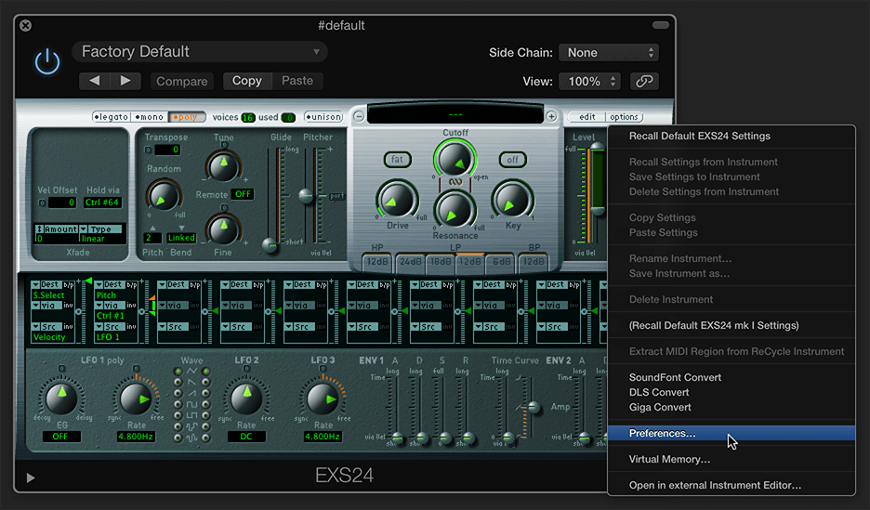Adjust the Resonance knob

click(x=455, y=209)
